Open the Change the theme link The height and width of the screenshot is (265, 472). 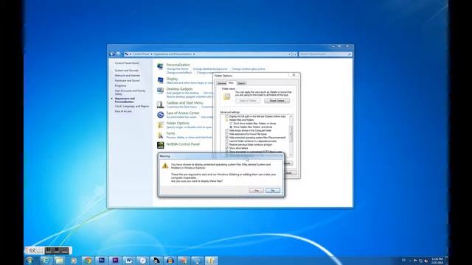click(x=177, y=69)
